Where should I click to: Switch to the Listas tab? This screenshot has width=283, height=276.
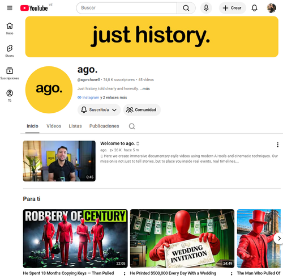[x=75, y=126]
